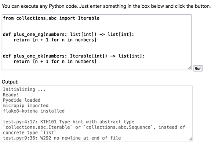Viewport: 215px width, 144px height.
Task: Click the KTH101 type hint warning line
Action: (69, 122)
